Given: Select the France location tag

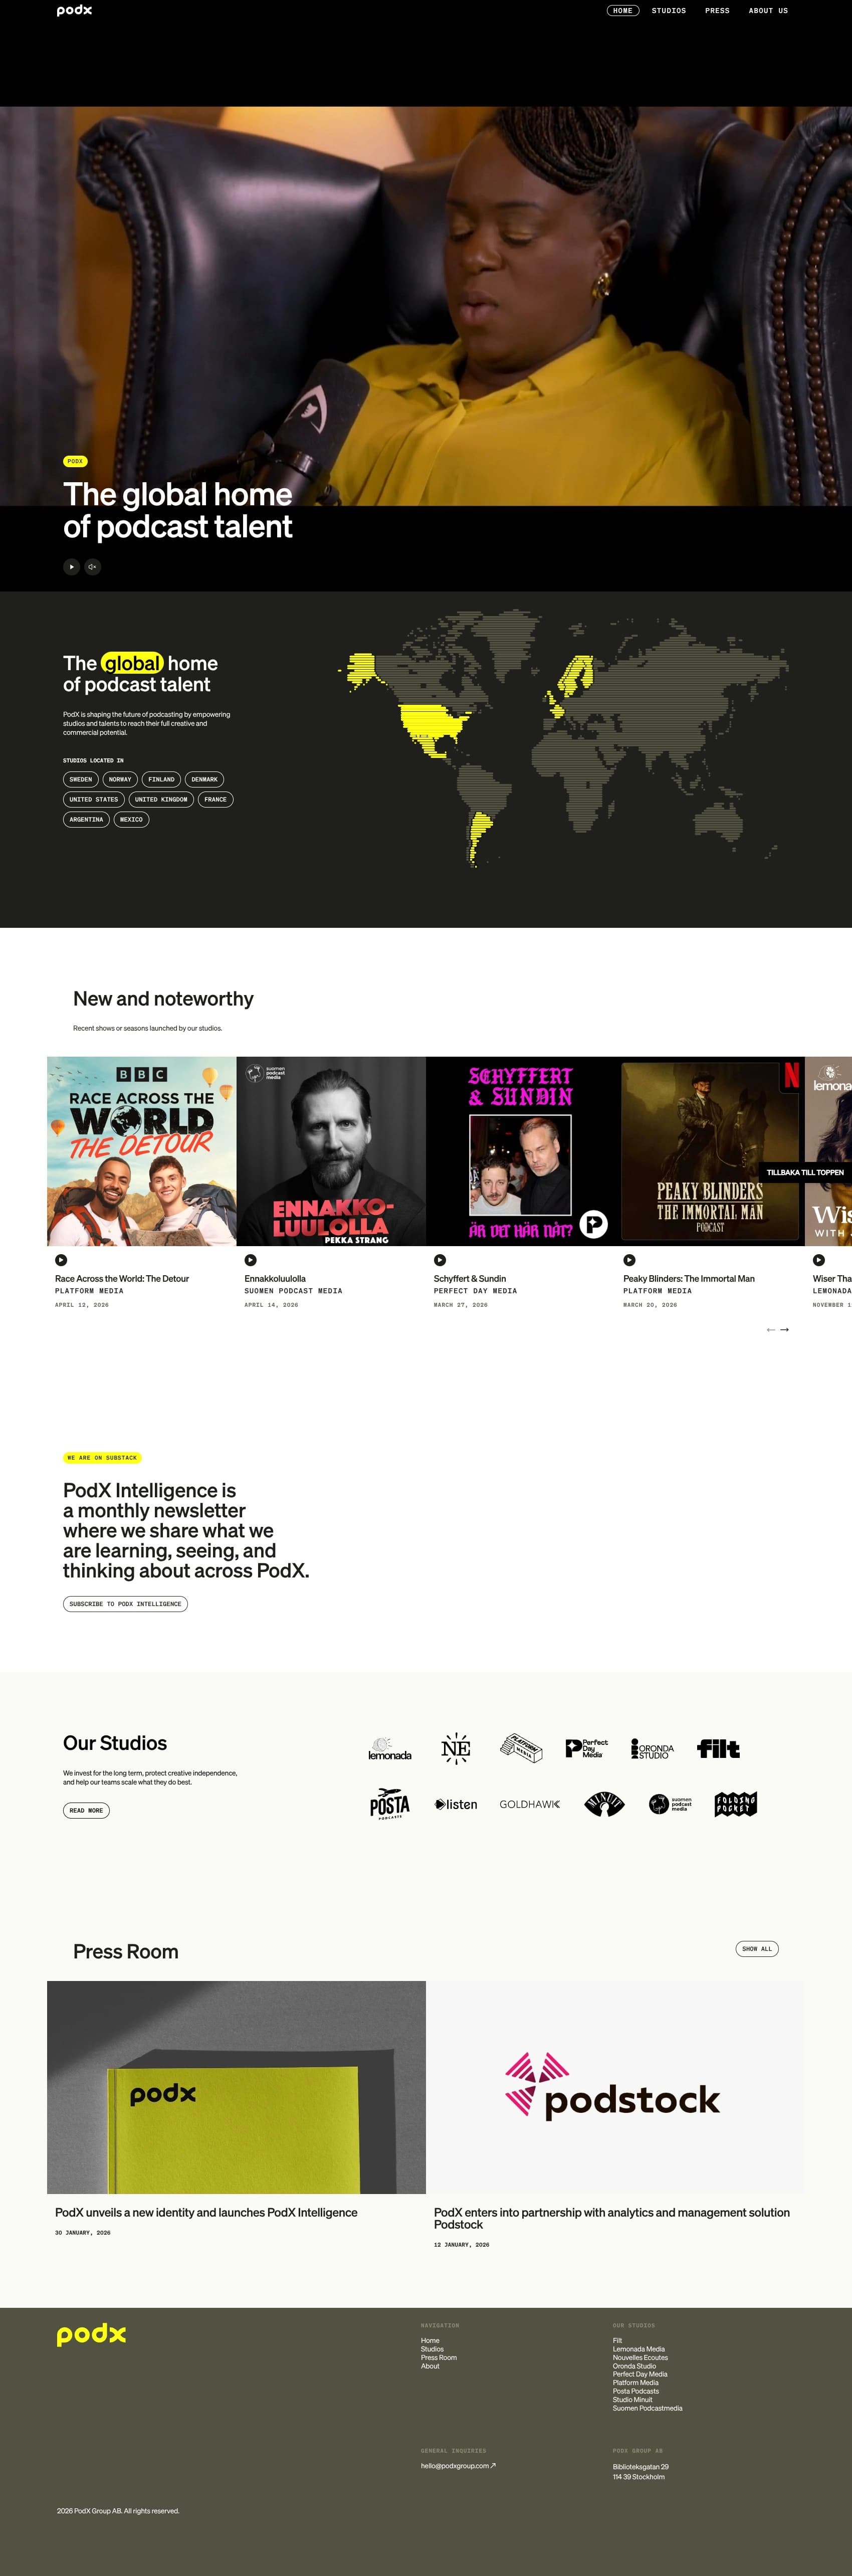Looking at the screenshot, I should (x=215, y=799).
